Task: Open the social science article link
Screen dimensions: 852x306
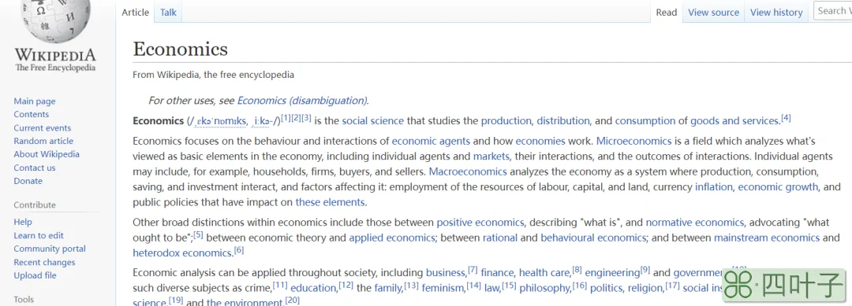Action: 372,121
